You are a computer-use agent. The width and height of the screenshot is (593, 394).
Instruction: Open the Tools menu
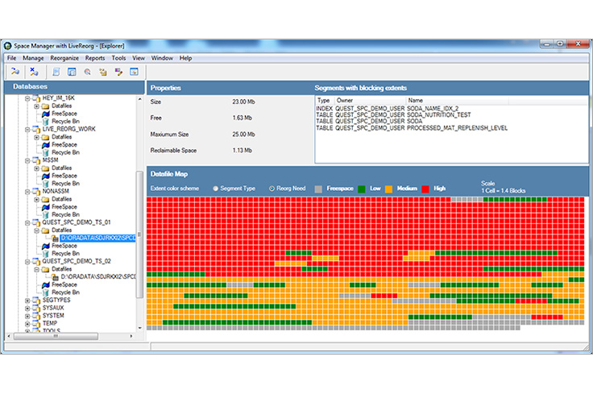[118, 58]
